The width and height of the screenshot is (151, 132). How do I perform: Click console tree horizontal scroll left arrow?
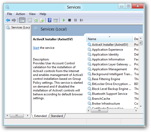pos(7,115)
